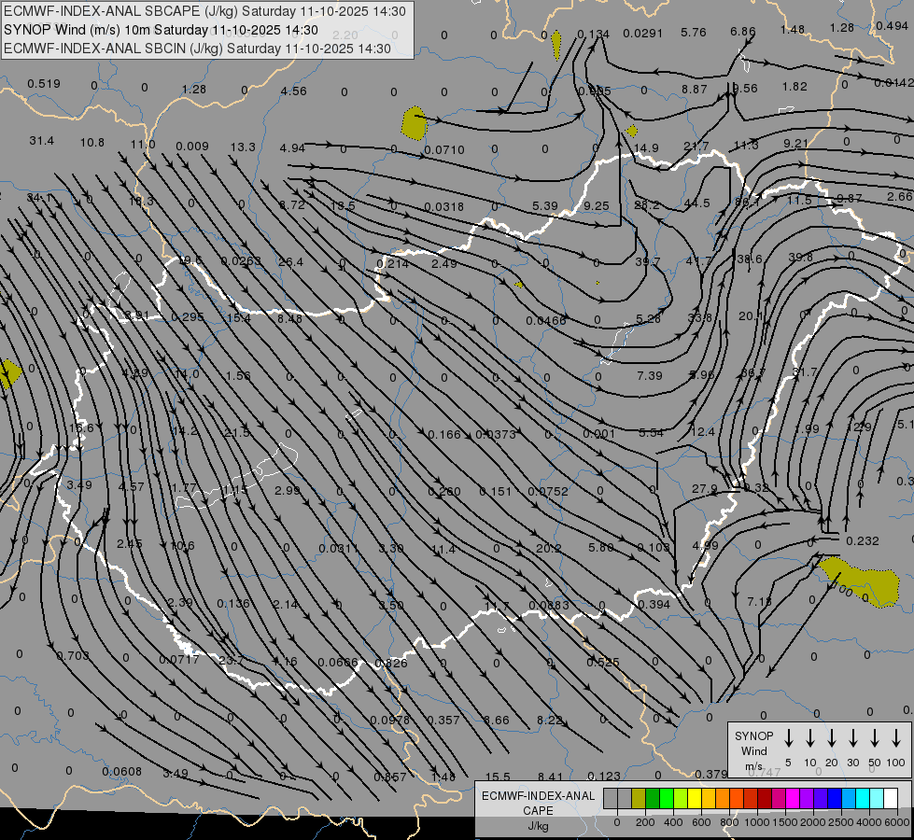Click the SYNOP Wind m/s legend label
The image size is (914, 840).
753,750
